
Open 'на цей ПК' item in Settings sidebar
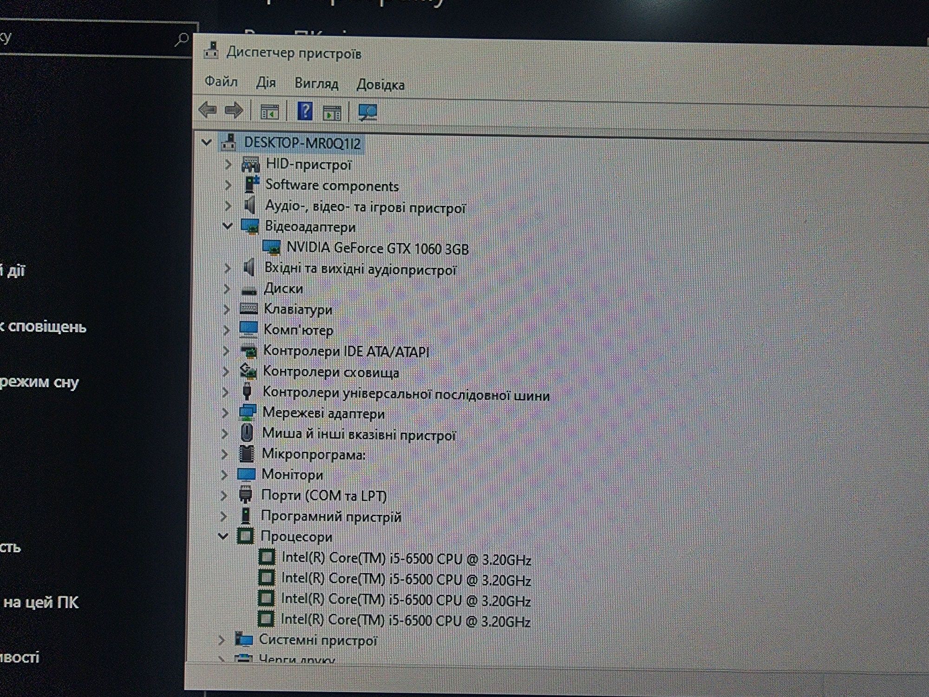click(x=41, y=603)
